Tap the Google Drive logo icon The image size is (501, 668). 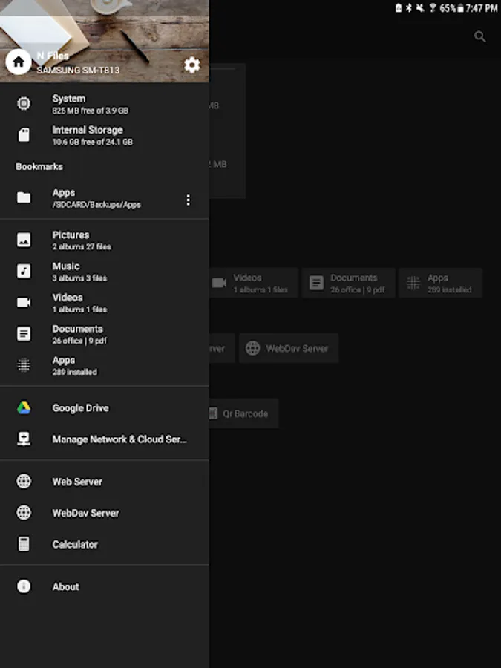click(24, 407)
